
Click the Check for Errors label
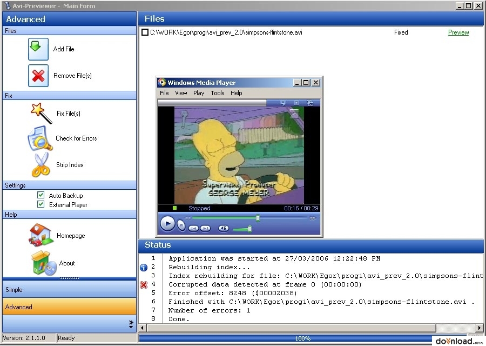tap(76, 138)
